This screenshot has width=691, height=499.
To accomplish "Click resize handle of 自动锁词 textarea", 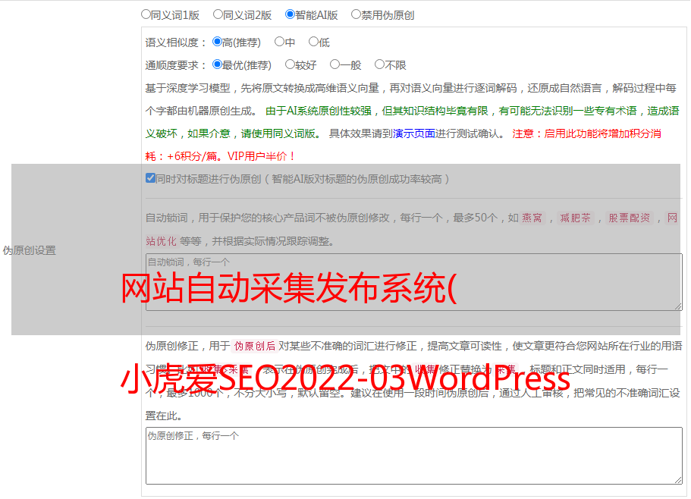I will pyautogui.click(x=678, y=306).
